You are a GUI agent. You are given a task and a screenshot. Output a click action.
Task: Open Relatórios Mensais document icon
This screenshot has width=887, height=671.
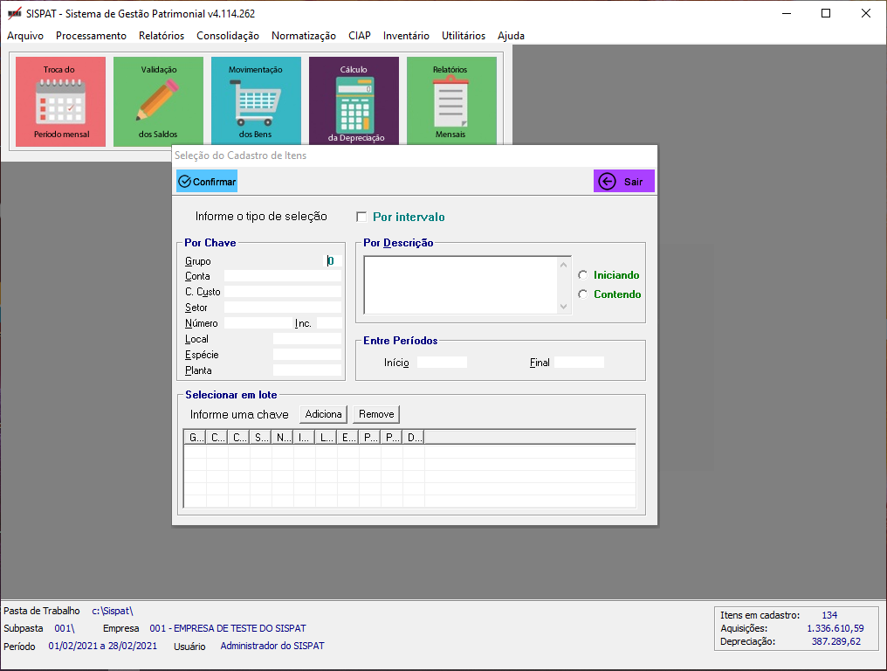coord(450,102)
